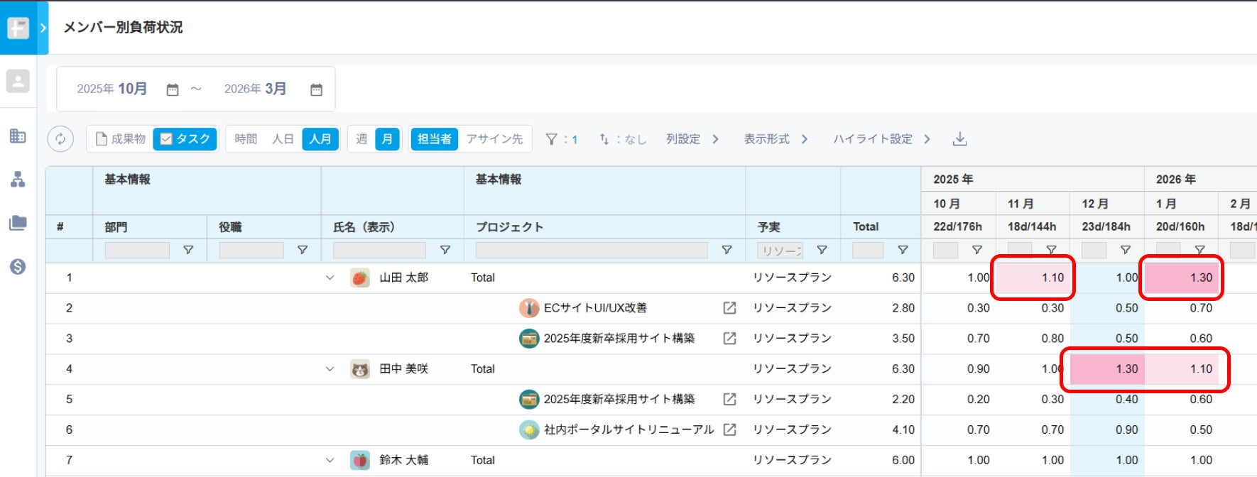Open the 10月 column filter icon

pyautogui.click(x=977, y=250)
